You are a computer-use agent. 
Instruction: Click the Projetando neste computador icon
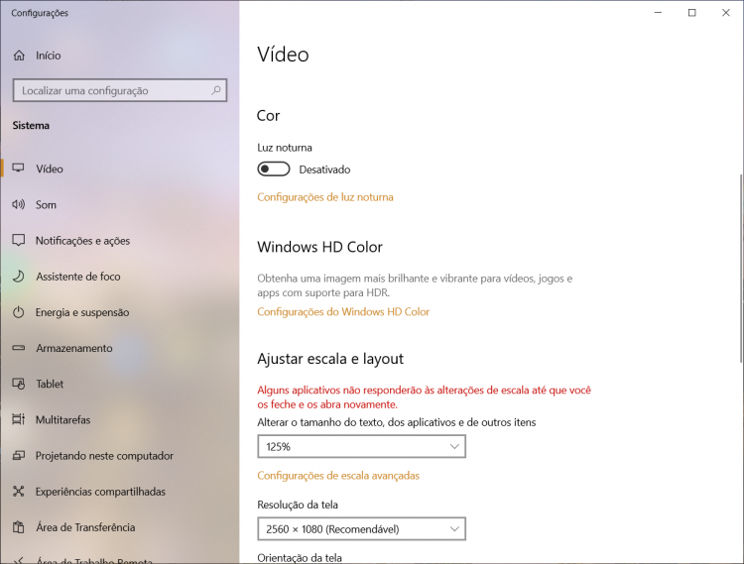19,456
